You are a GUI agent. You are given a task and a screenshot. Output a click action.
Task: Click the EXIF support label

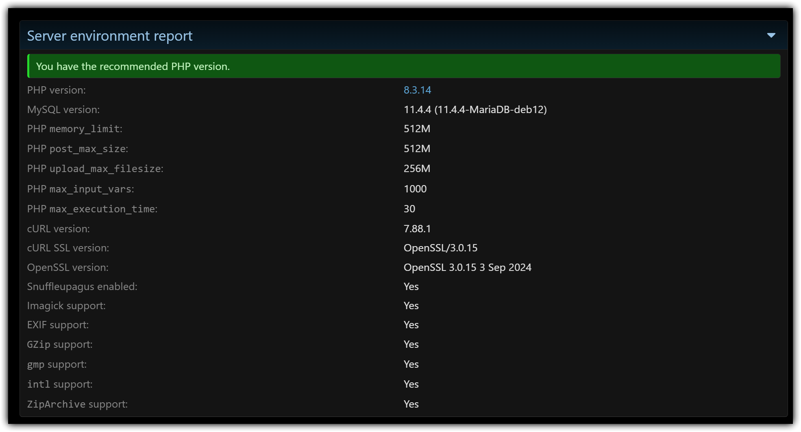[x=58, y=325]
